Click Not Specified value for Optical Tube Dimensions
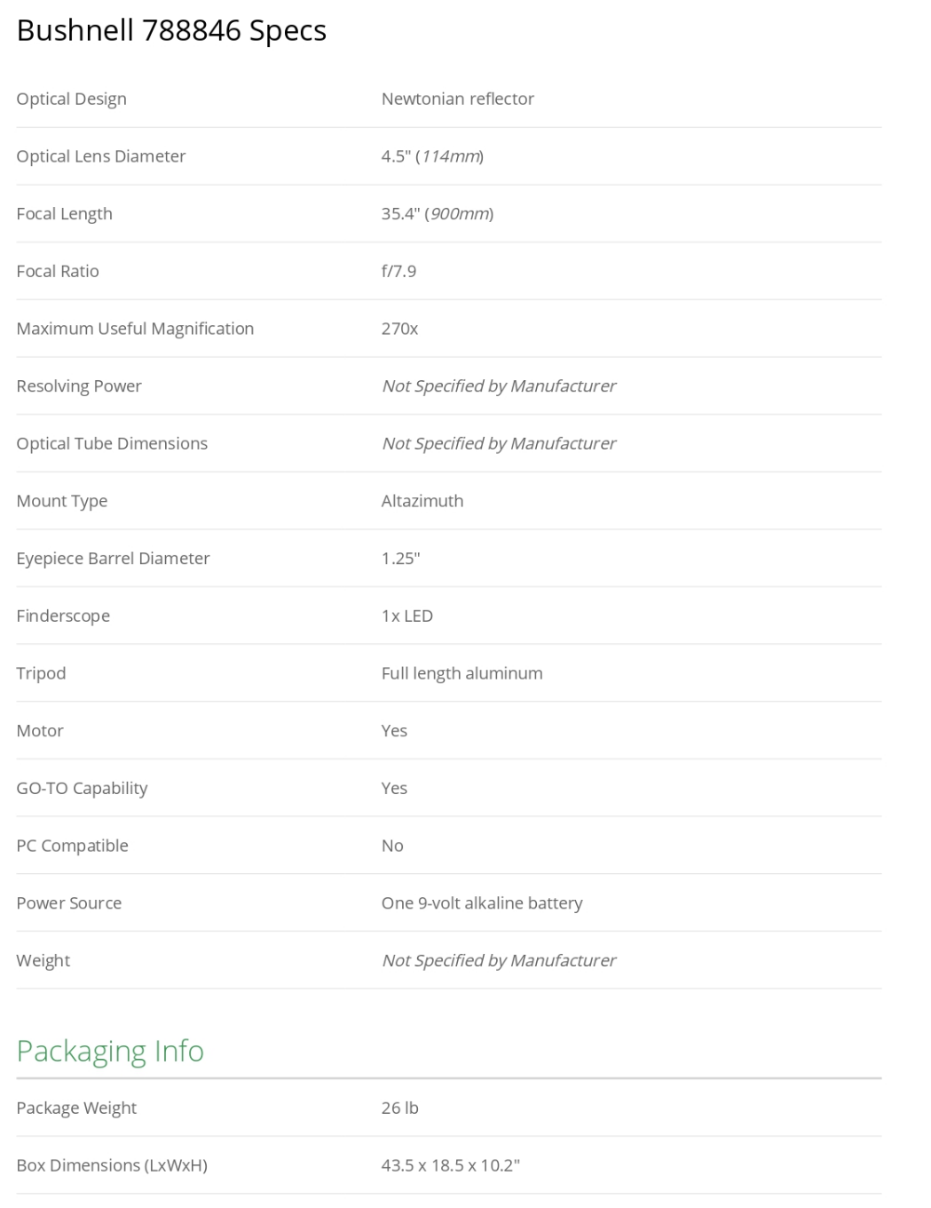931x1208 pixels. pyautogui.click(x=498, y=443)
